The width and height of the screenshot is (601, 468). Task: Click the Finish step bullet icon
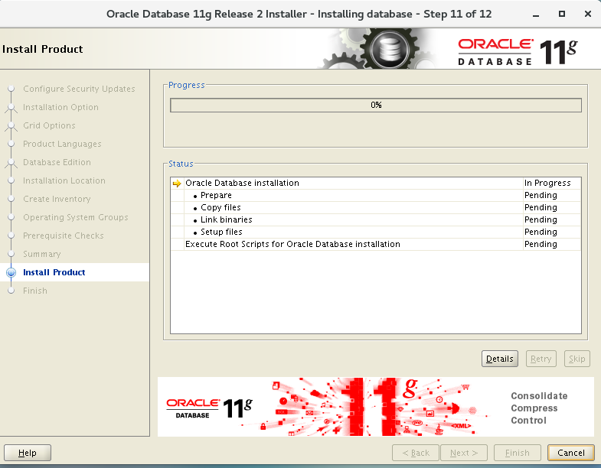(11, 291)
